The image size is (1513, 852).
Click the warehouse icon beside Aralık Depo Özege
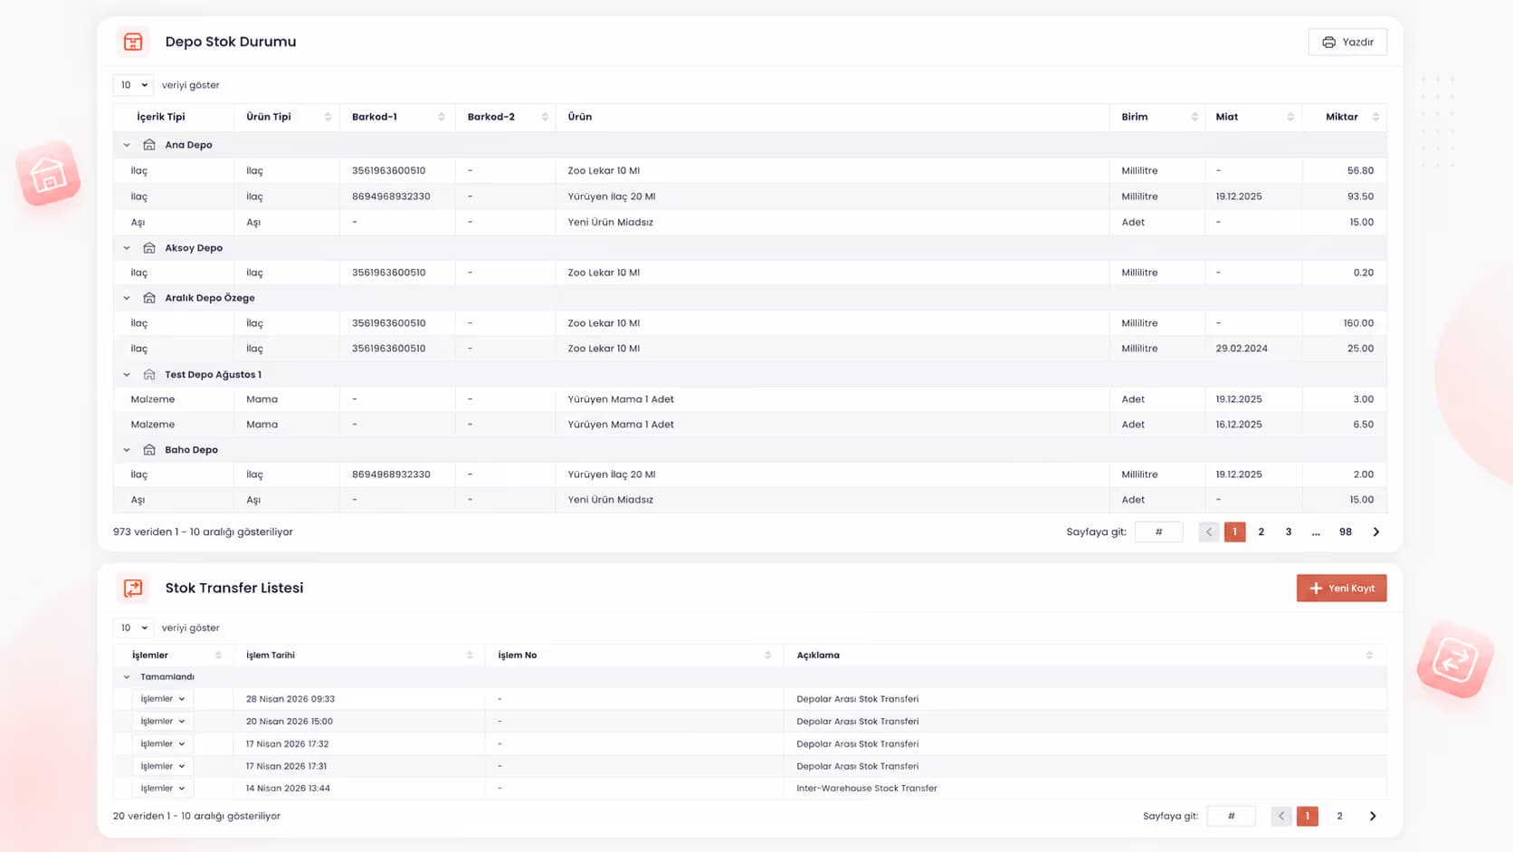coord(149,298)
